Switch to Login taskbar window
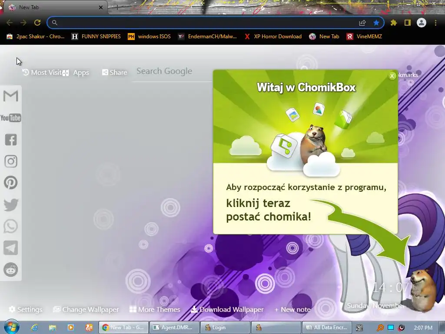This screenshot has width=445, height=334. click(x=225, y=327)
